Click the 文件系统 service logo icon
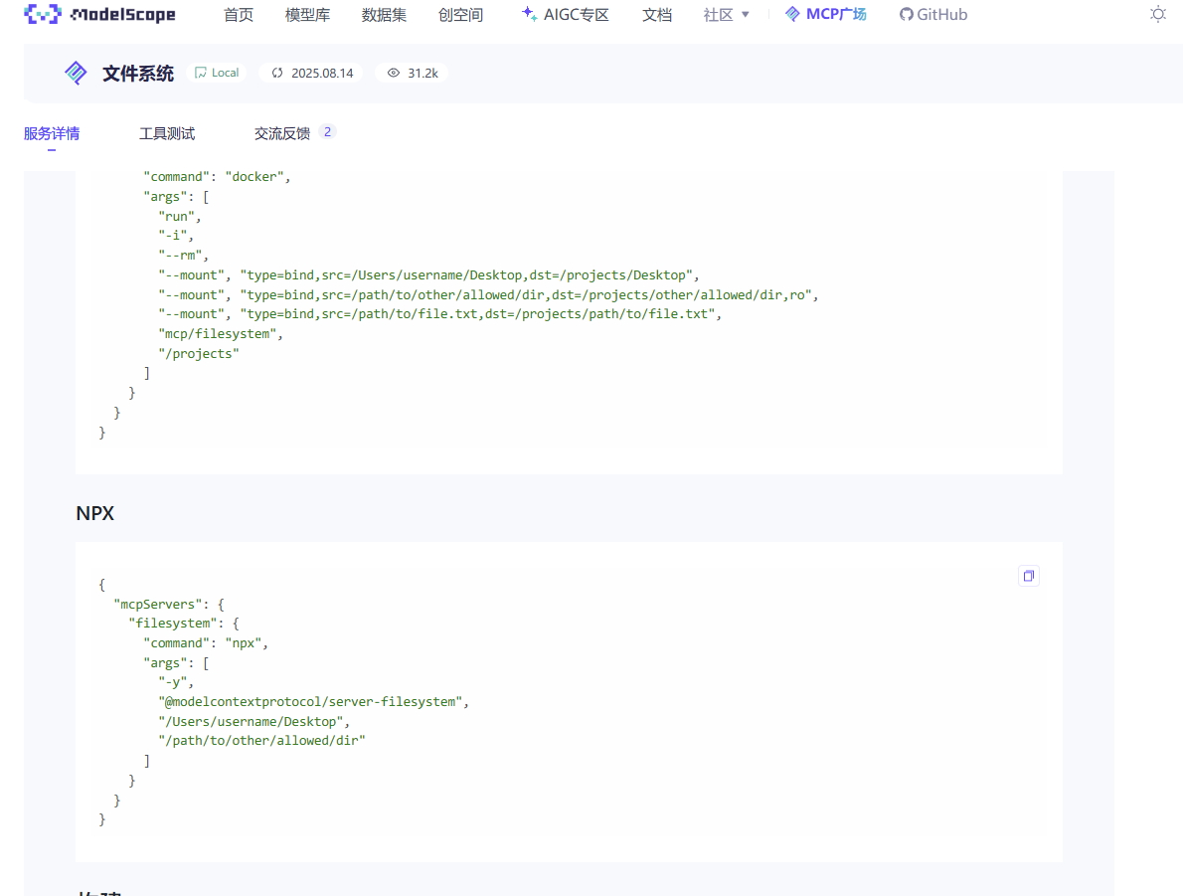Image resolution: width=1183 pixels, height=896 pixels. coord(76,74)
